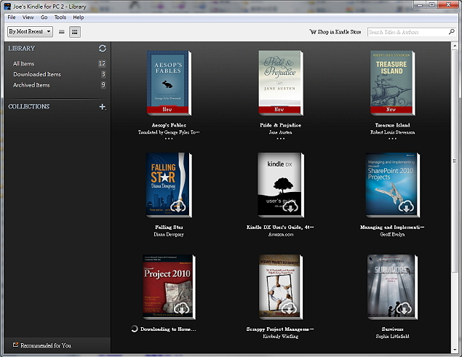Click the search magnifier icon

[x=450, y=32]
